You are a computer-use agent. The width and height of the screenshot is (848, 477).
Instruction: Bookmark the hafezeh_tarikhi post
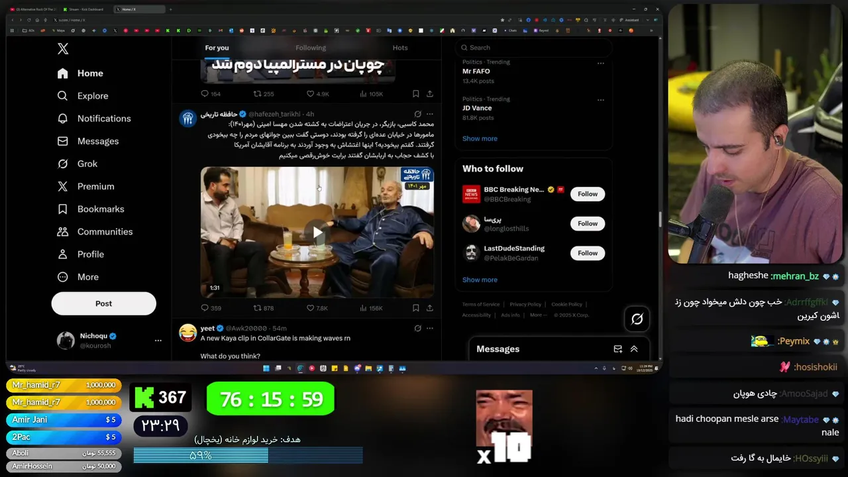[415, 308]
